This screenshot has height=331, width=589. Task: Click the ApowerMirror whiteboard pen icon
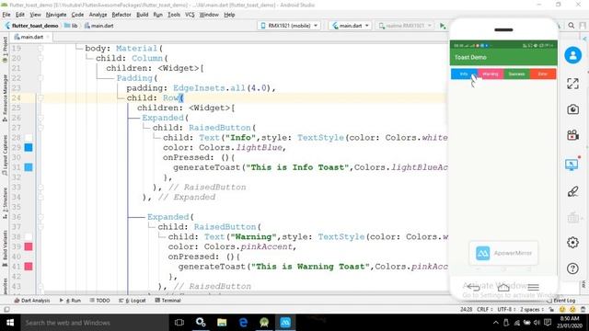click(572, 191)
